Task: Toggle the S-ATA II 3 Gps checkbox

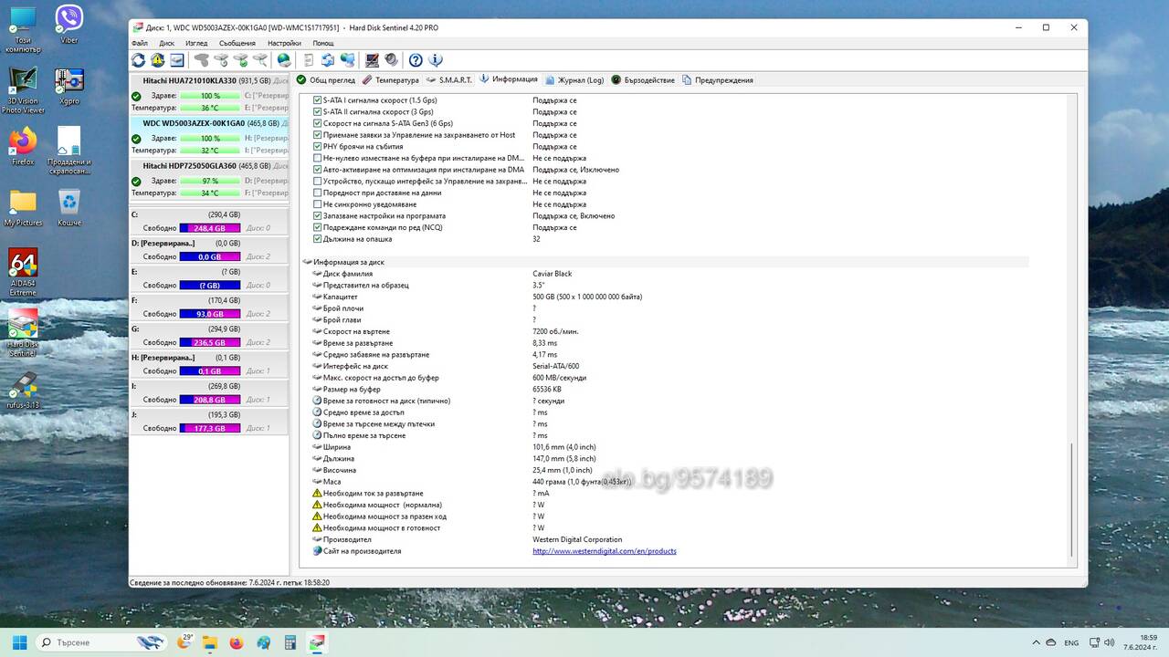Action: (318, 111)
